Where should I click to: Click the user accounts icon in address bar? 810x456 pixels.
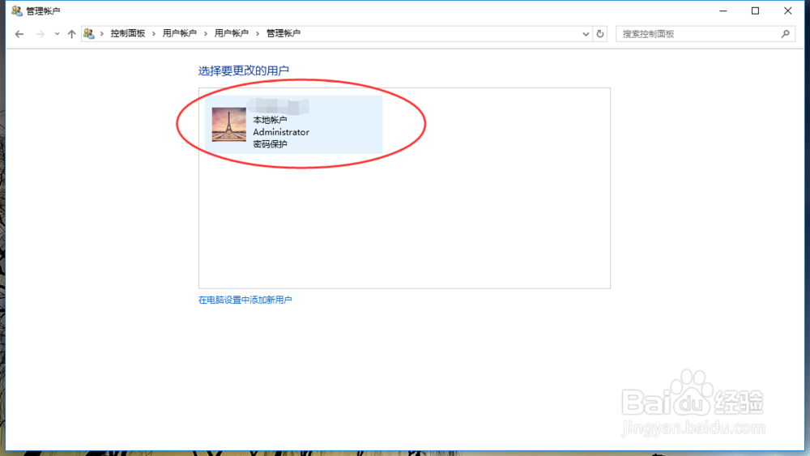[89, 33]
